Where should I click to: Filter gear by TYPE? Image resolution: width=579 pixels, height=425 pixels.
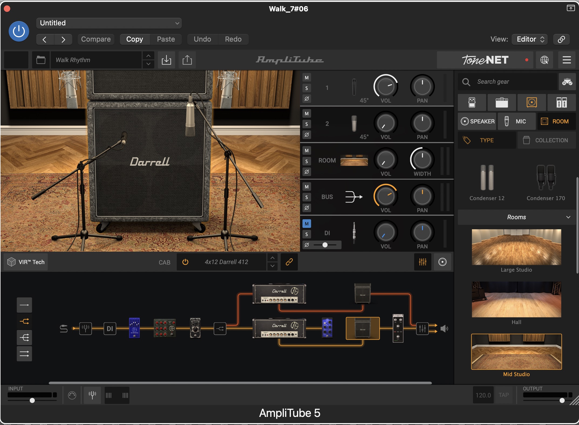487,140
